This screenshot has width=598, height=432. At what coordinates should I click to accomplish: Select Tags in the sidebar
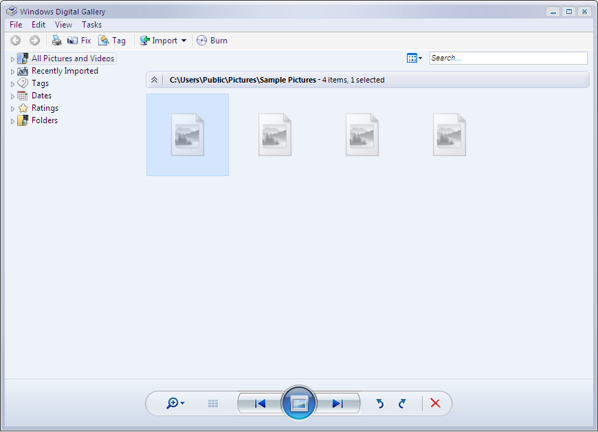tap(33, 83)
